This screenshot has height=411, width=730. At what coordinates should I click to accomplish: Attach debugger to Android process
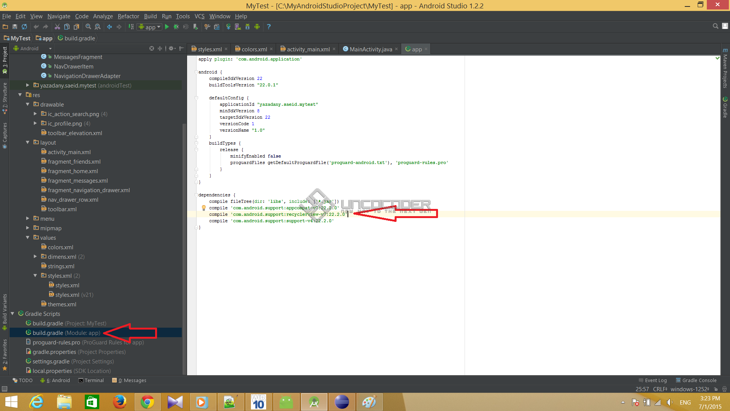coord(195,27)
